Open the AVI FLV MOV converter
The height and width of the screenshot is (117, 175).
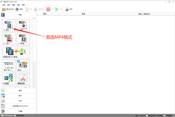(x=9, y=65)
